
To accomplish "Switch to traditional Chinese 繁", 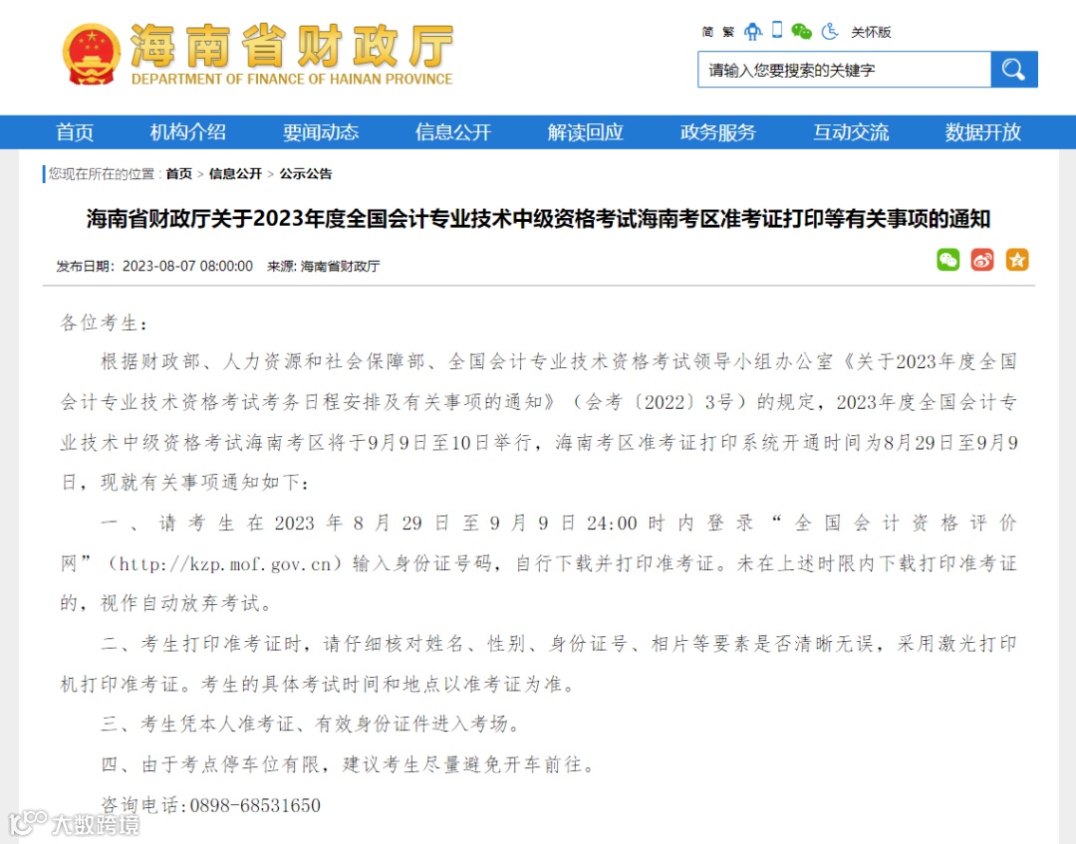I will click(728, 32).
